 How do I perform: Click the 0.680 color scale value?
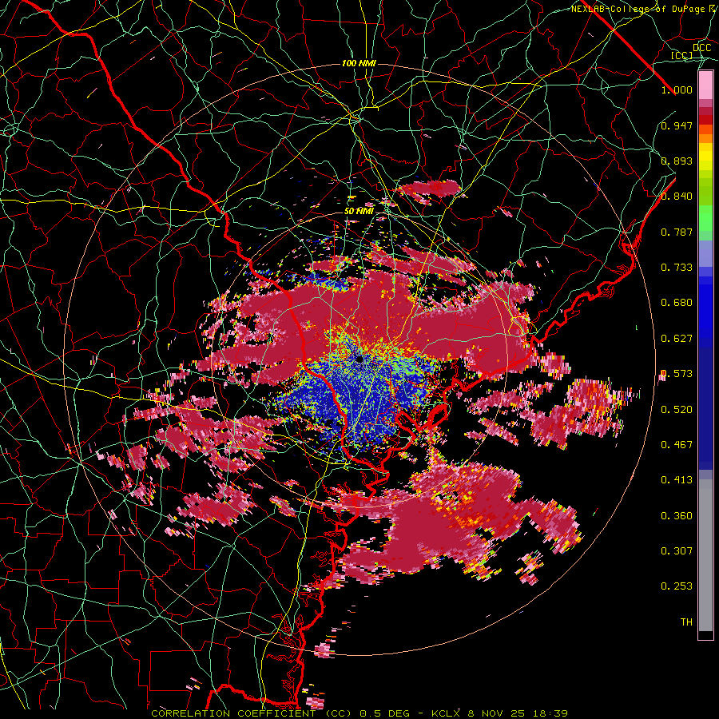(x=677, y=303)
